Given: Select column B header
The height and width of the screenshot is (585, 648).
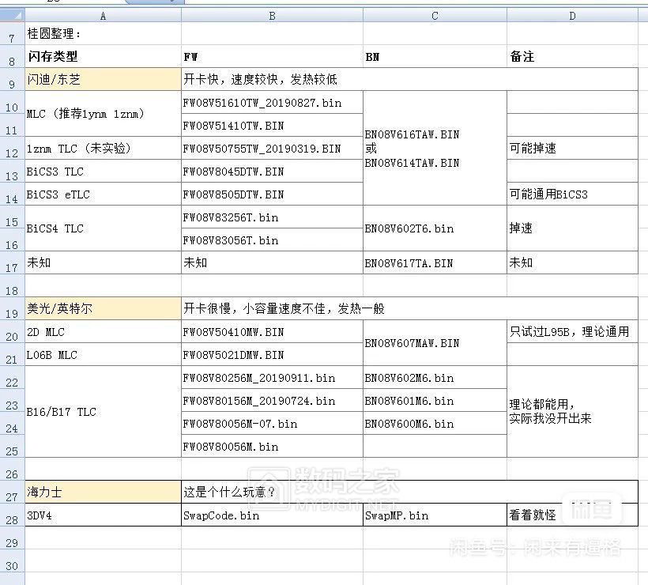Looking at the screenshot, I should coord(272,16).
